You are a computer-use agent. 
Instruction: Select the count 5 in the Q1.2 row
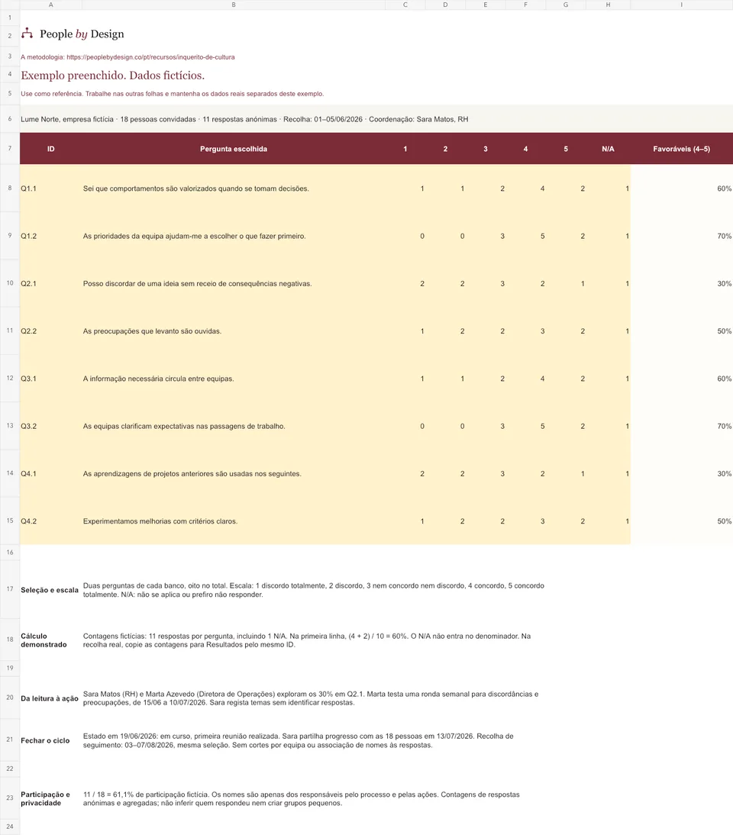(542, 236)
